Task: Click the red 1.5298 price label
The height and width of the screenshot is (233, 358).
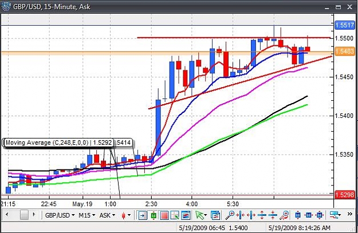Action: (344, 195)
